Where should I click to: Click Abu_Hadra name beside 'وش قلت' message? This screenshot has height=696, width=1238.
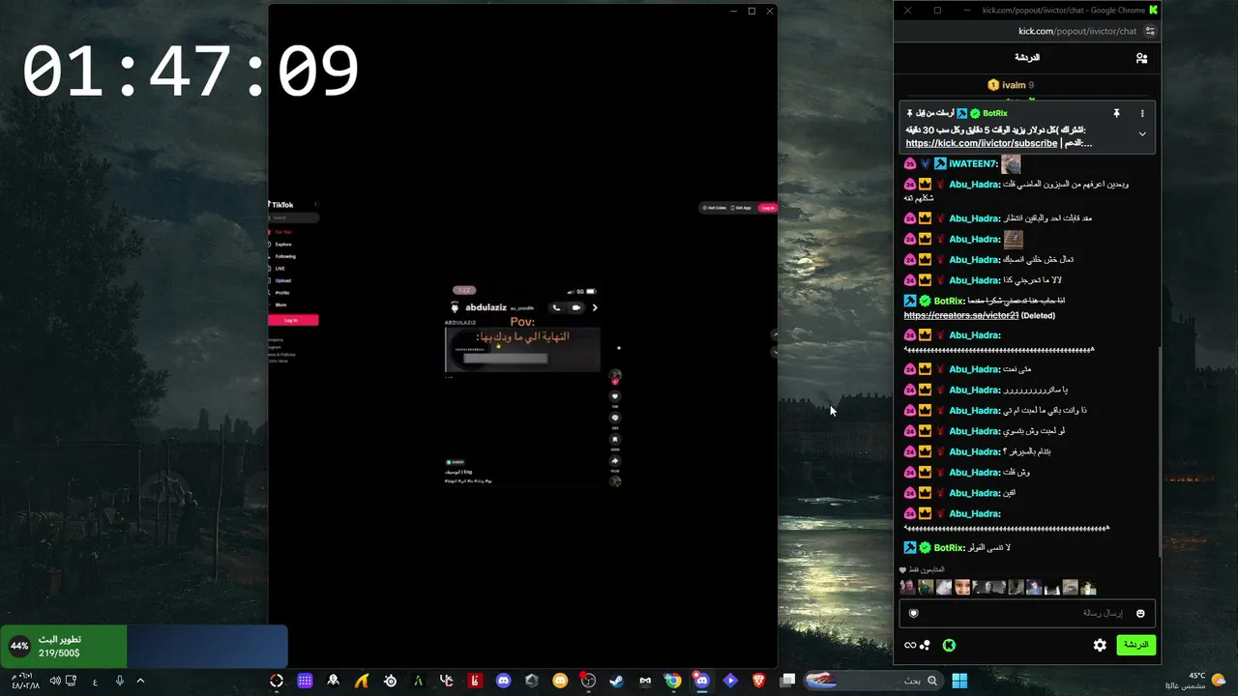tap(975, 473)
